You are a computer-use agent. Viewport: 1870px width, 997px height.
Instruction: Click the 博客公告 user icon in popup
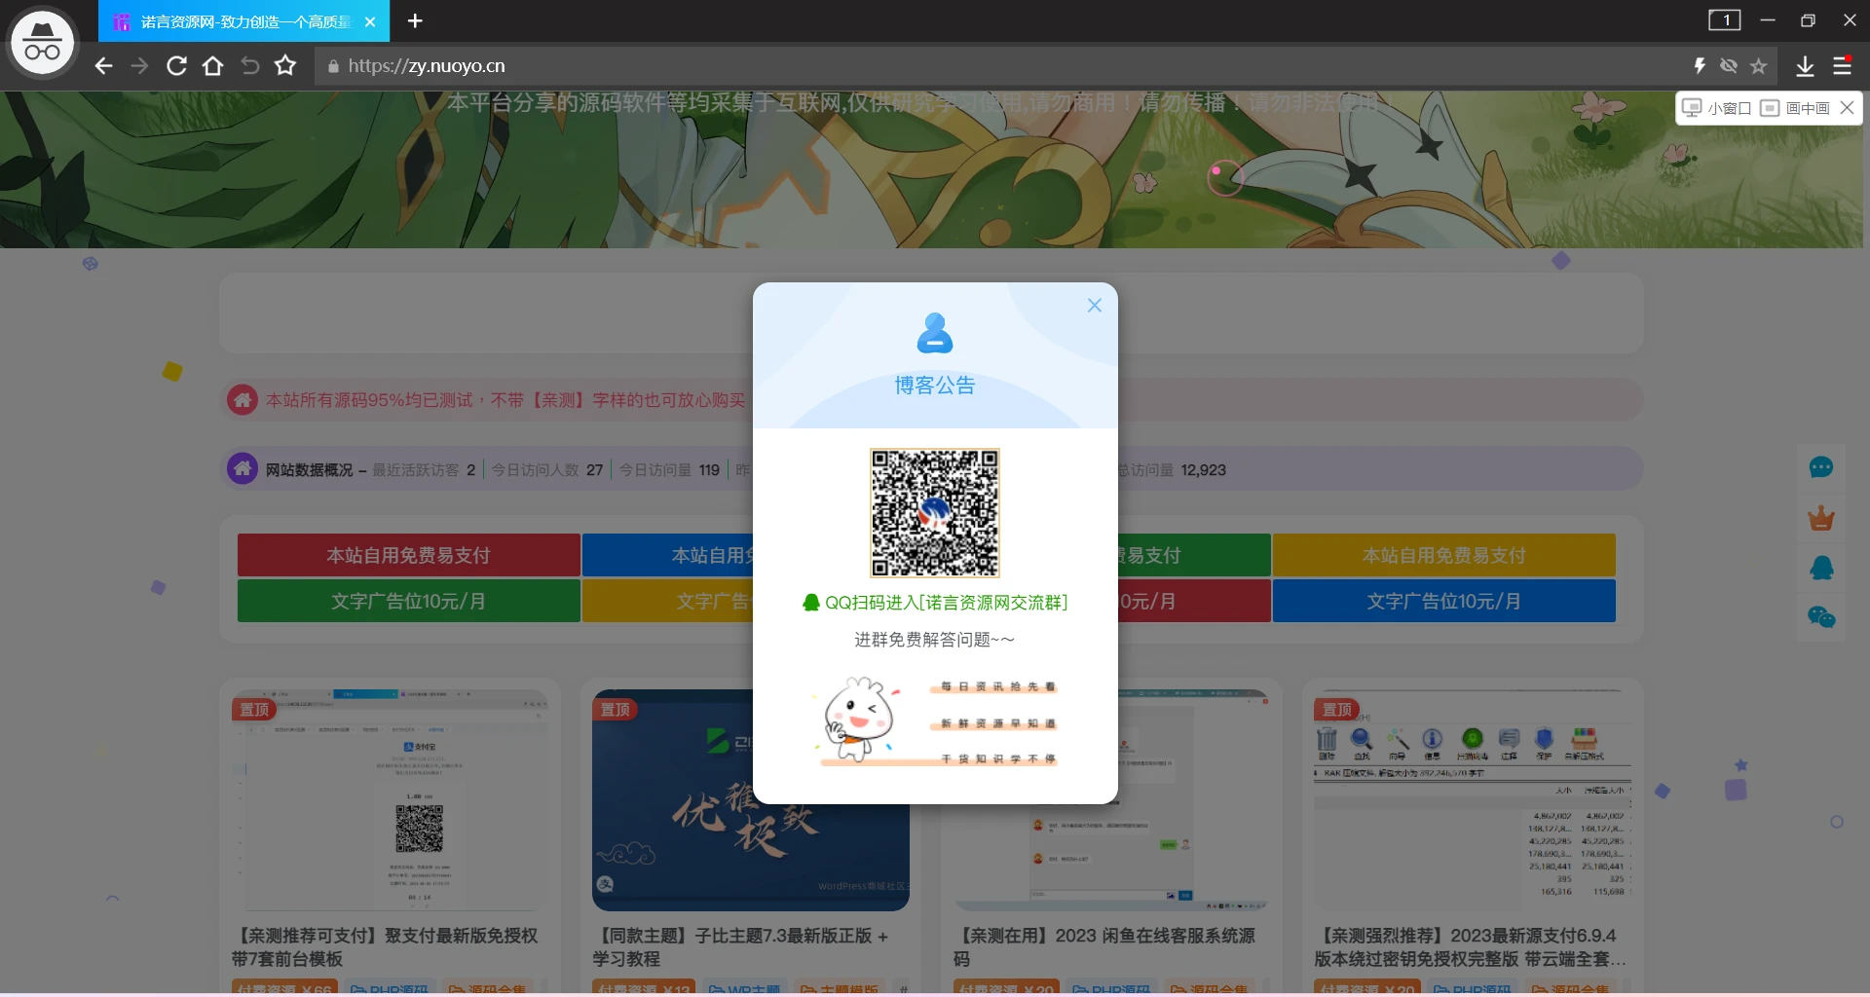click(935, 333)
